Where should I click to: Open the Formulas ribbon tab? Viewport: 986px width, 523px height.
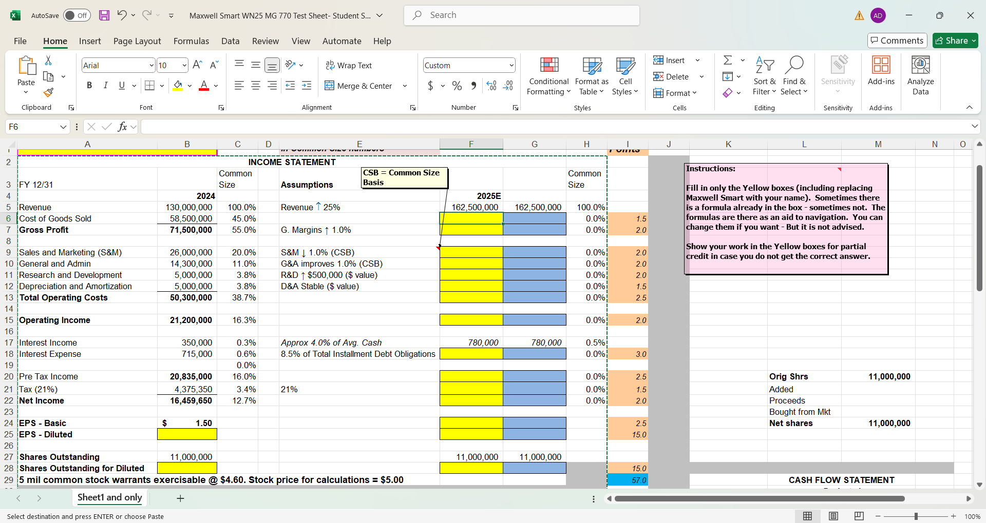(x=191, y=41)
